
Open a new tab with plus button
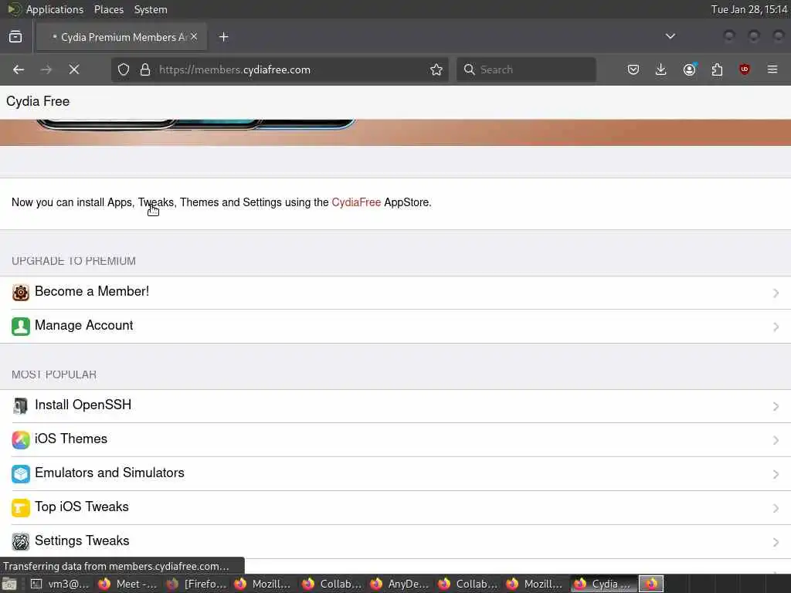pos(224,37)
